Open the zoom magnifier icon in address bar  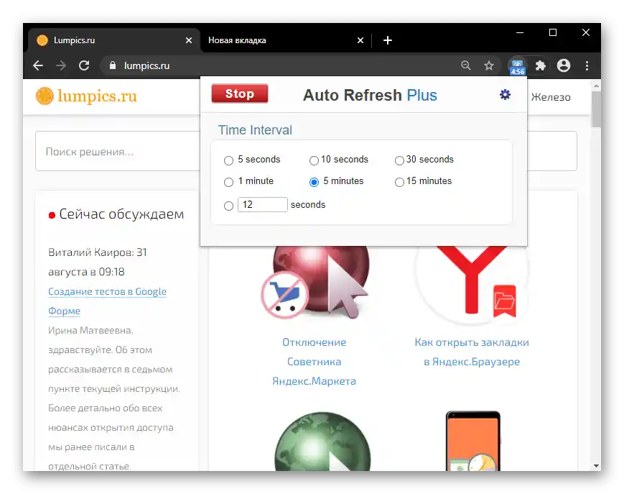tap(466, 65)
